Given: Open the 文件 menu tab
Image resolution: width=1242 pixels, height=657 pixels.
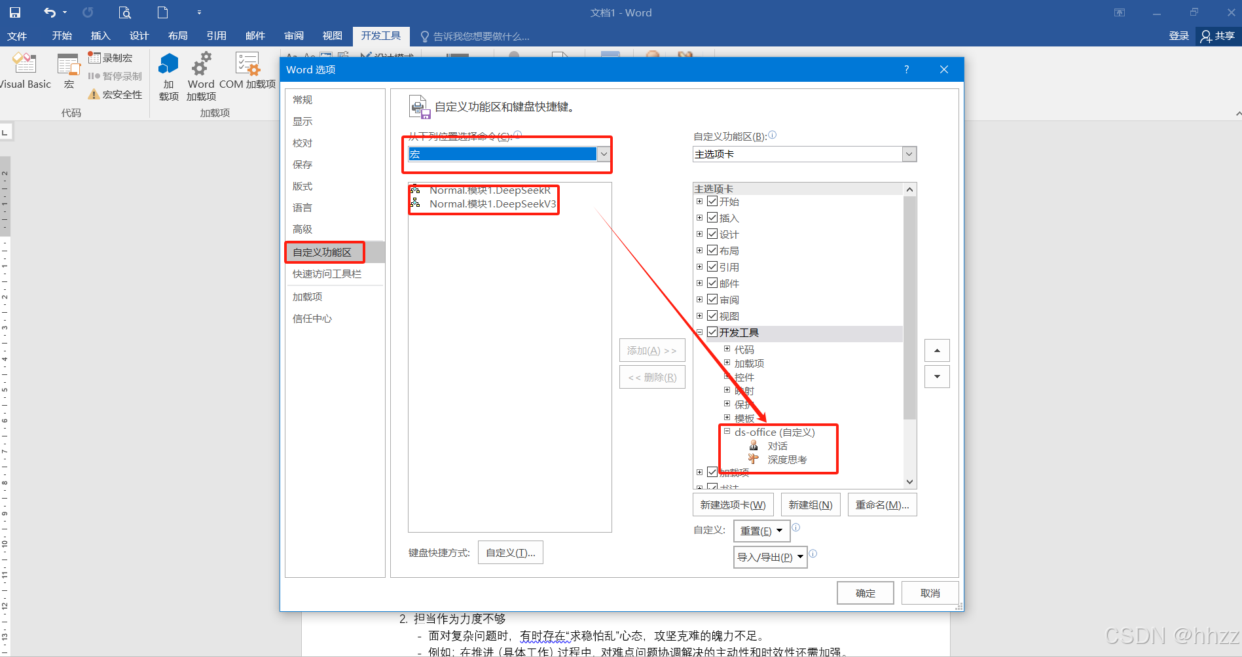Looking at the screenshot, I should [17, 36].
